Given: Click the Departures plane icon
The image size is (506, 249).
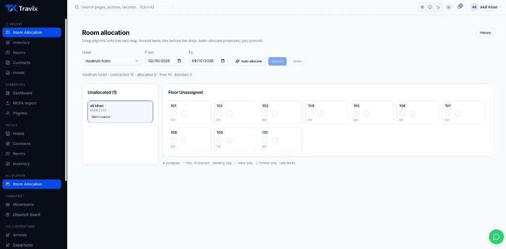Looking at the screenshot, I should [8, 245].
